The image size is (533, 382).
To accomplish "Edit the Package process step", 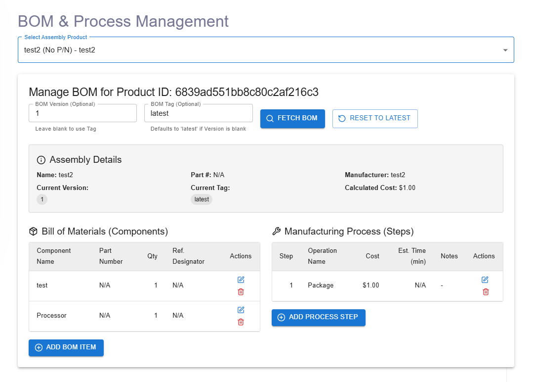I will click(x=485, y=280).
